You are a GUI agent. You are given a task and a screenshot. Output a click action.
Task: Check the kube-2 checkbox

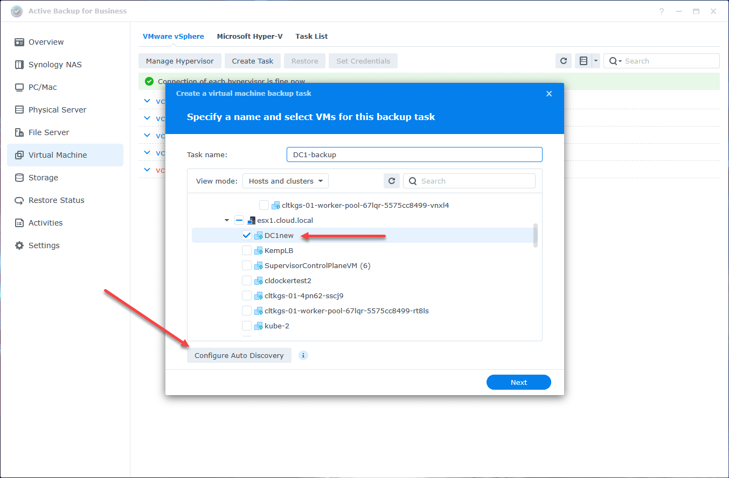pos(247,326)
